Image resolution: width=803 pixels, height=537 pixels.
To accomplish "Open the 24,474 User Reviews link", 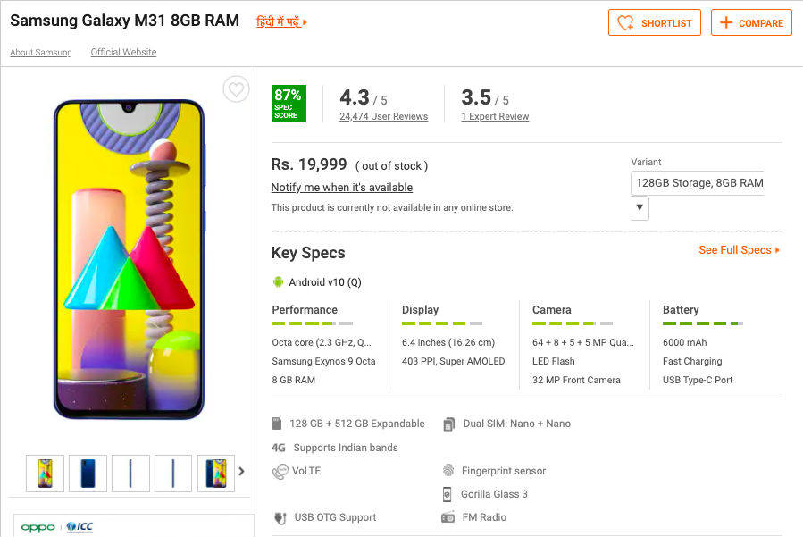I will tap(383, 117).
